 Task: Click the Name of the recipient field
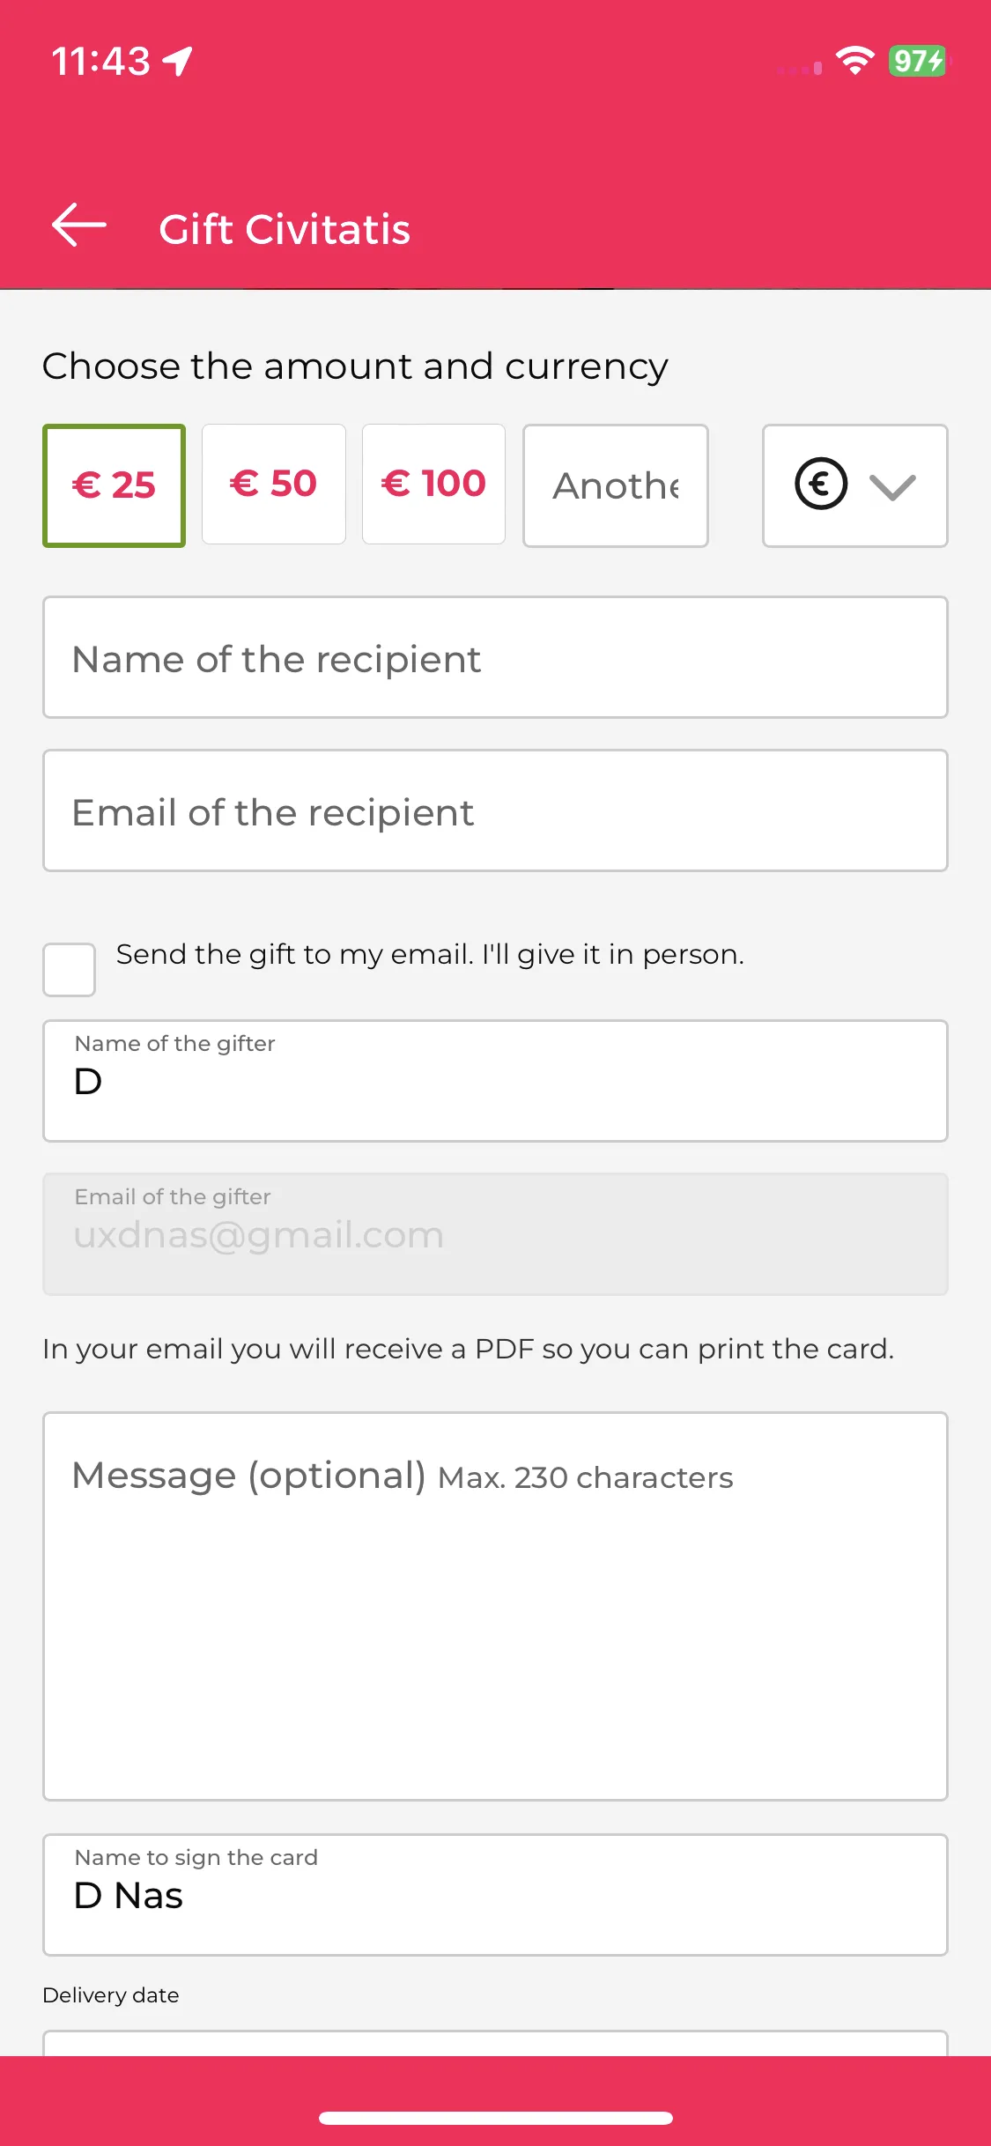click(x=495, y=657)
